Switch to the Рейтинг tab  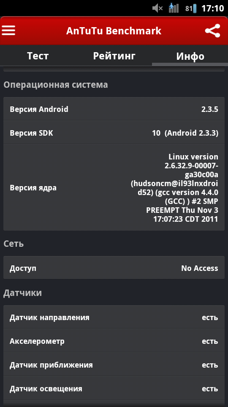click(114, 56)
